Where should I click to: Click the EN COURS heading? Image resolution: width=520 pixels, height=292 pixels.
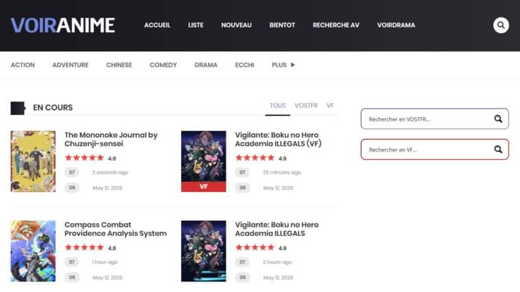[53, 108]
